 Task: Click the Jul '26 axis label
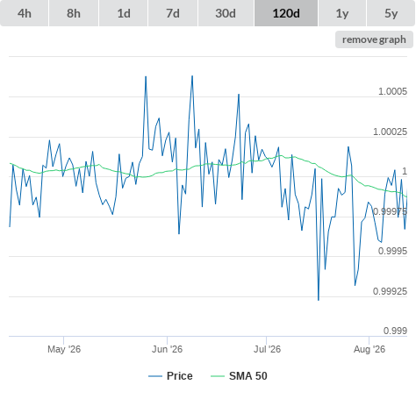pyautogui.click(x=267, y=349)
